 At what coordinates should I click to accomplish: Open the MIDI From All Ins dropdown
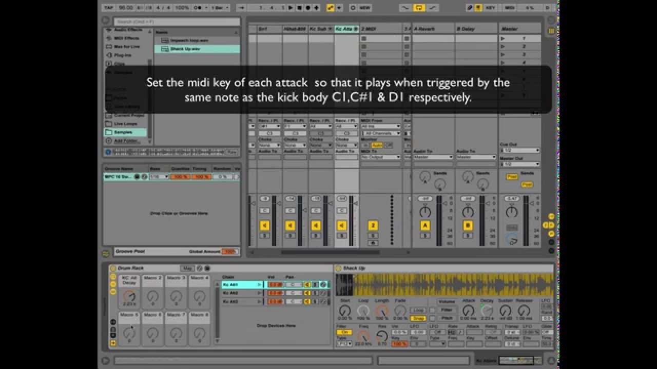pos(380,126)
